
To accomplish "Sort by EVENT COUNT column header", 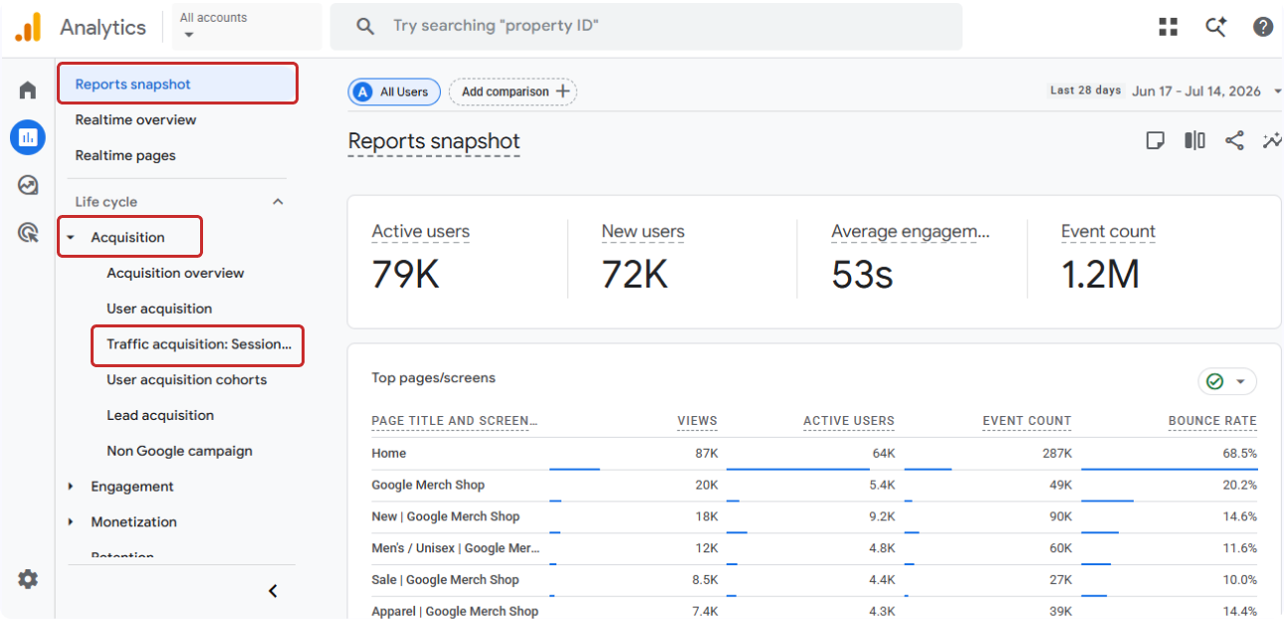I will click(1027, 421).
